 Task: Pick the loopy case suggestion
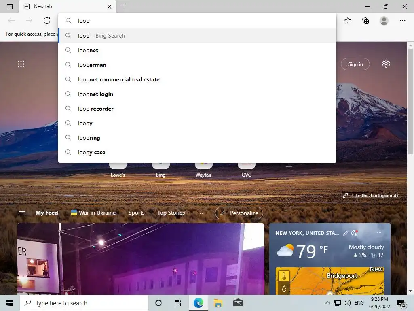point(197,152)
